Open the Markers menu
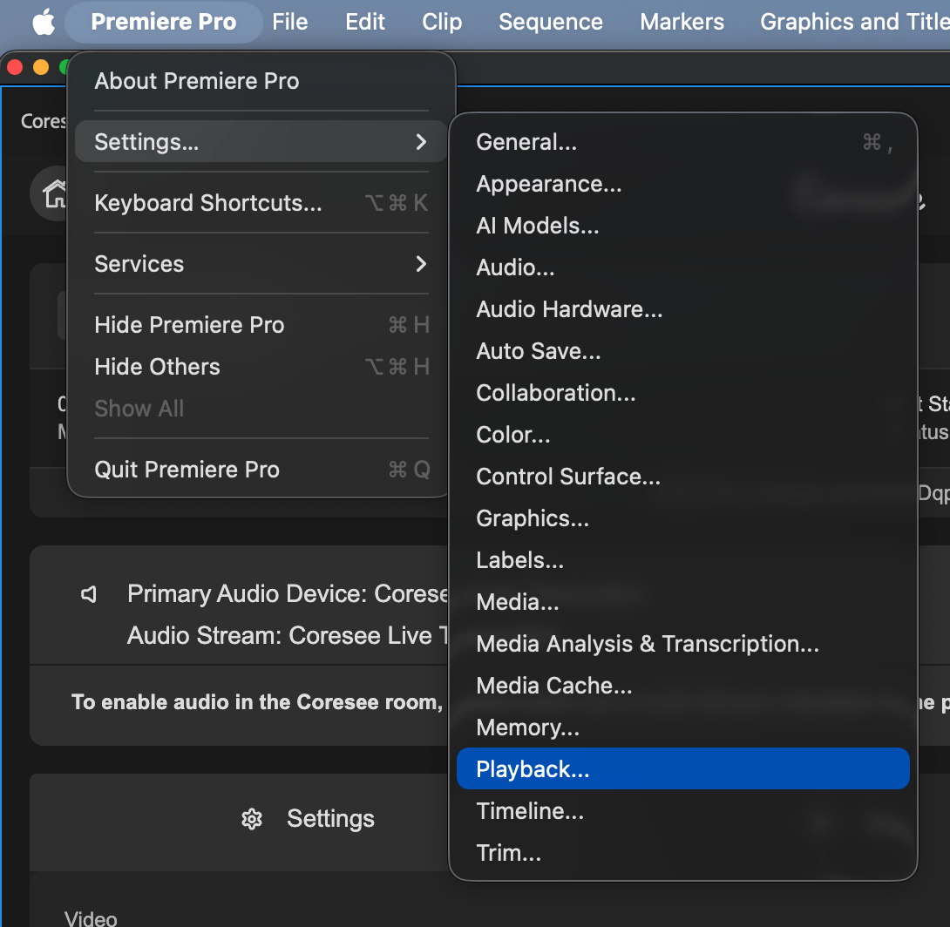Viewport: 950px width, 927px height. coord(682,23)
